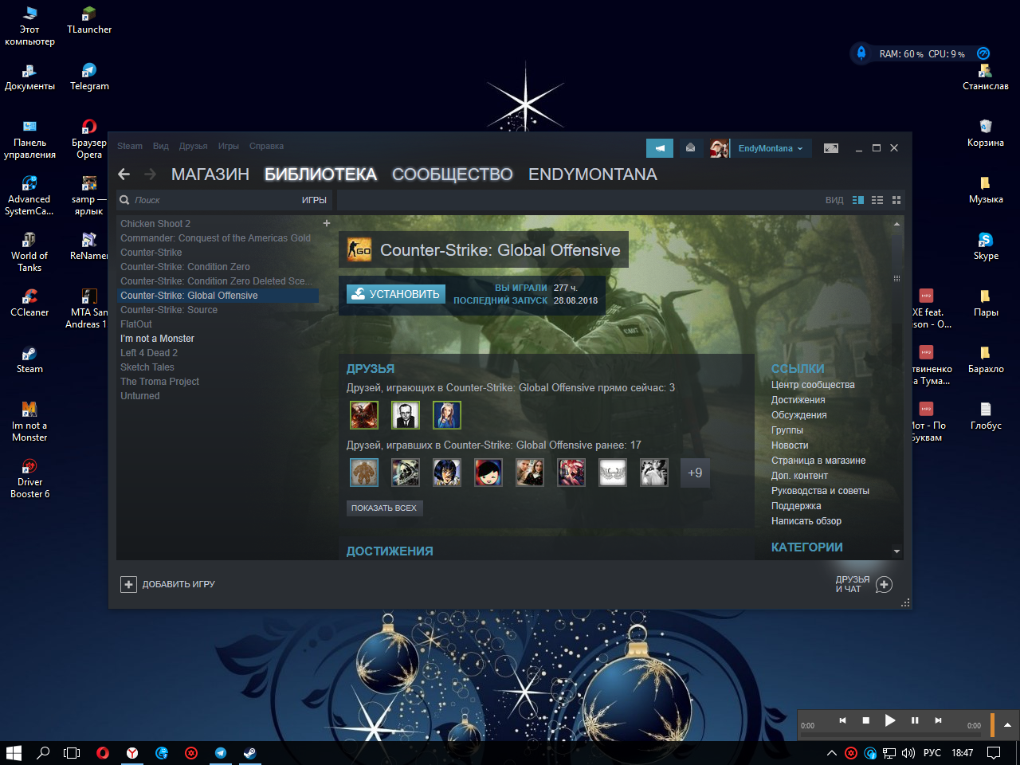Click in the Поиск search field
The height and width of the screenshot is (765, 1020).
click(211, 200)
